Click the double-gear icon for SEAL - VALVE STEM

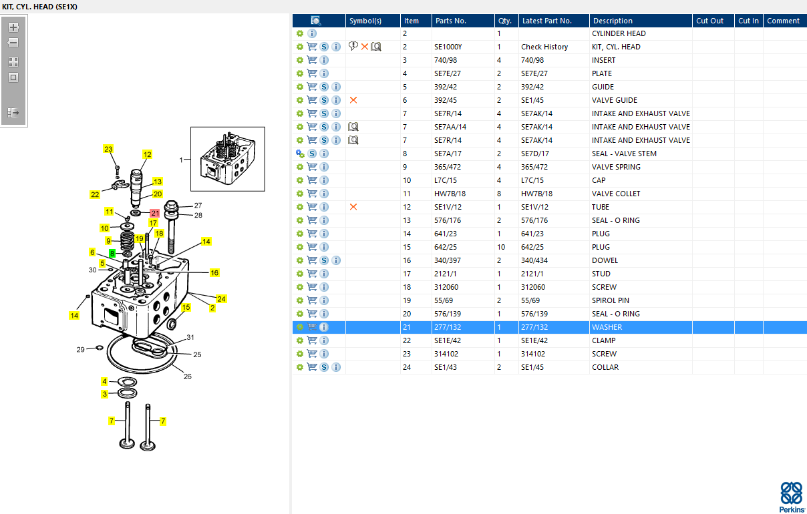[300, 154]
